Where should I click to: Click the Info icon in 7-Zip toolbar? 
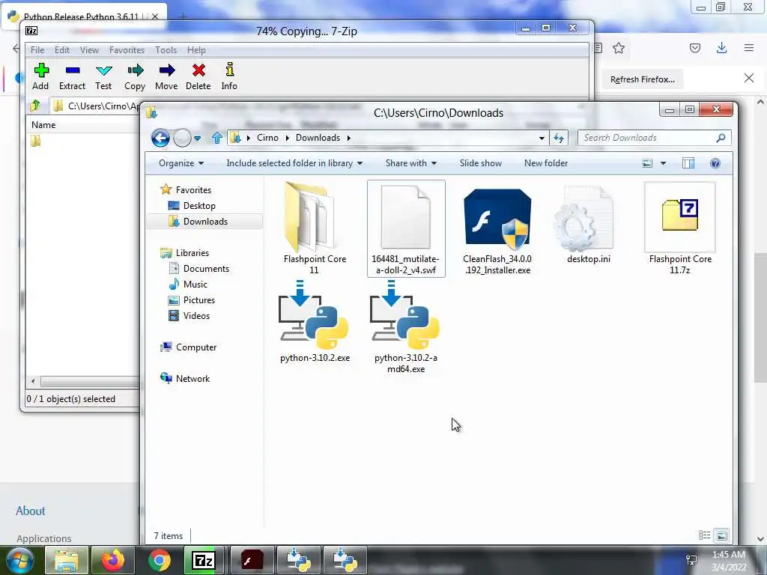(x=229, y=70)
